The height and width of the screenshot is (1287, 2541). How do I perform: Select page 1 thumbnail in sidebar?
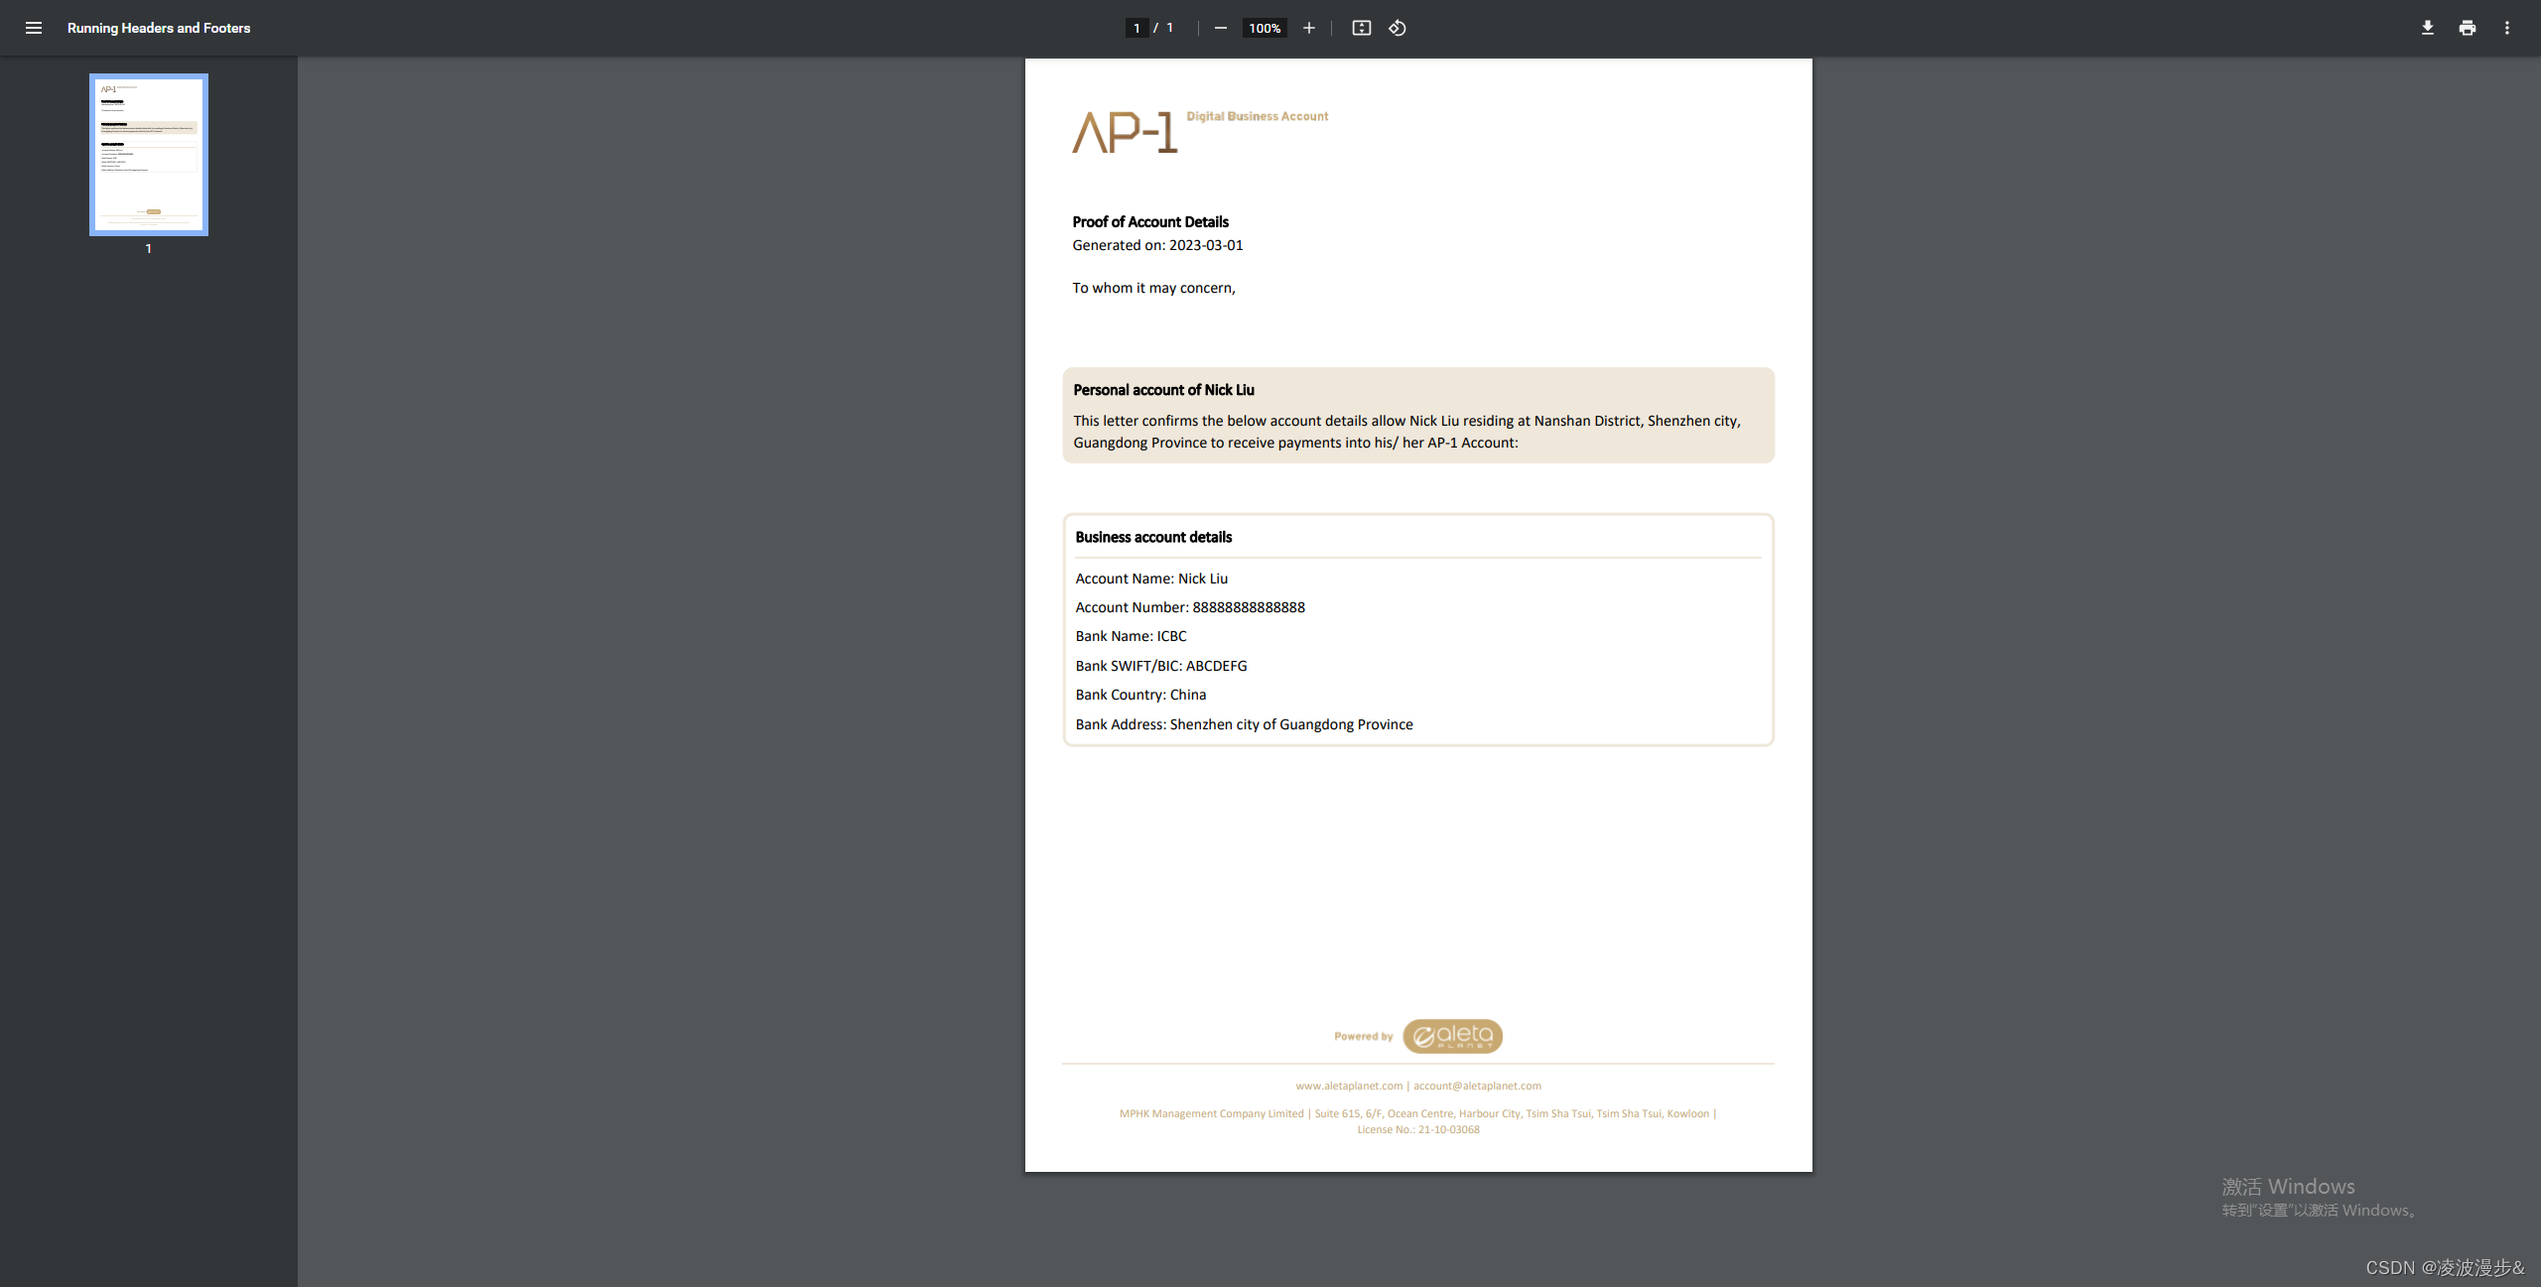click(x=149, y=155)
